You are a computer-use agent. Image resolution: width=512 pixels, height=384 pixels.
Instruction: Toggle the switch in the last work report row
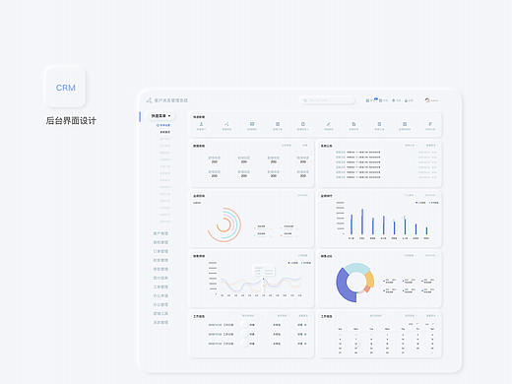click(x=244, y=344)
